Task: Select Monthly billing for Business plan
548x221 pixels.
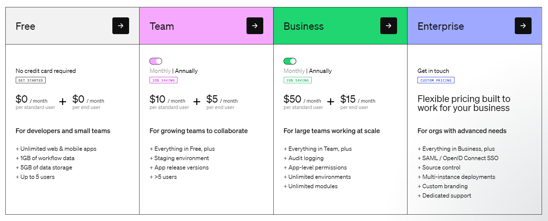Action: [x=294, y=71]
